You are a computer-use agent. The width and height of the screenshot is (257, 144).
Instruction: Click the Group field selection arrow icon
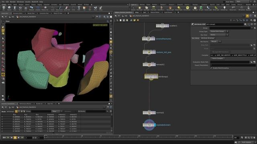[x=255, y=28]
